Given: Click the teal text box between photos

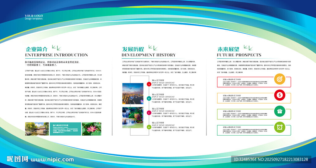Looking at the screenshot, I should [65, 129].
